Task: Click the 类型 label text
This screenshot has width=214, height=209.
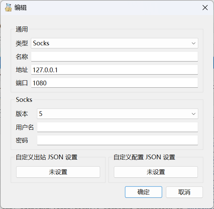Action: point(22,43)
